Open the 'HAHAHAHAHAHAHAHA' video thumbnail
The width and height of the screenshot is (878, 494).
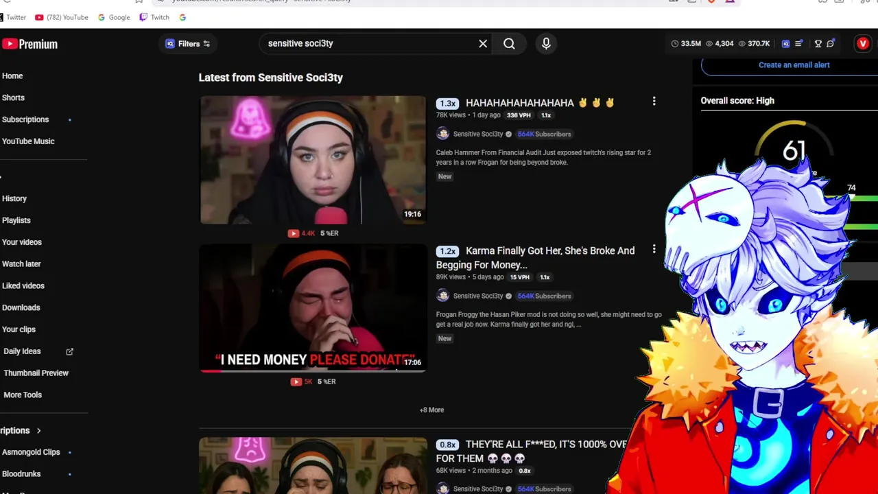tap(313, 160)
